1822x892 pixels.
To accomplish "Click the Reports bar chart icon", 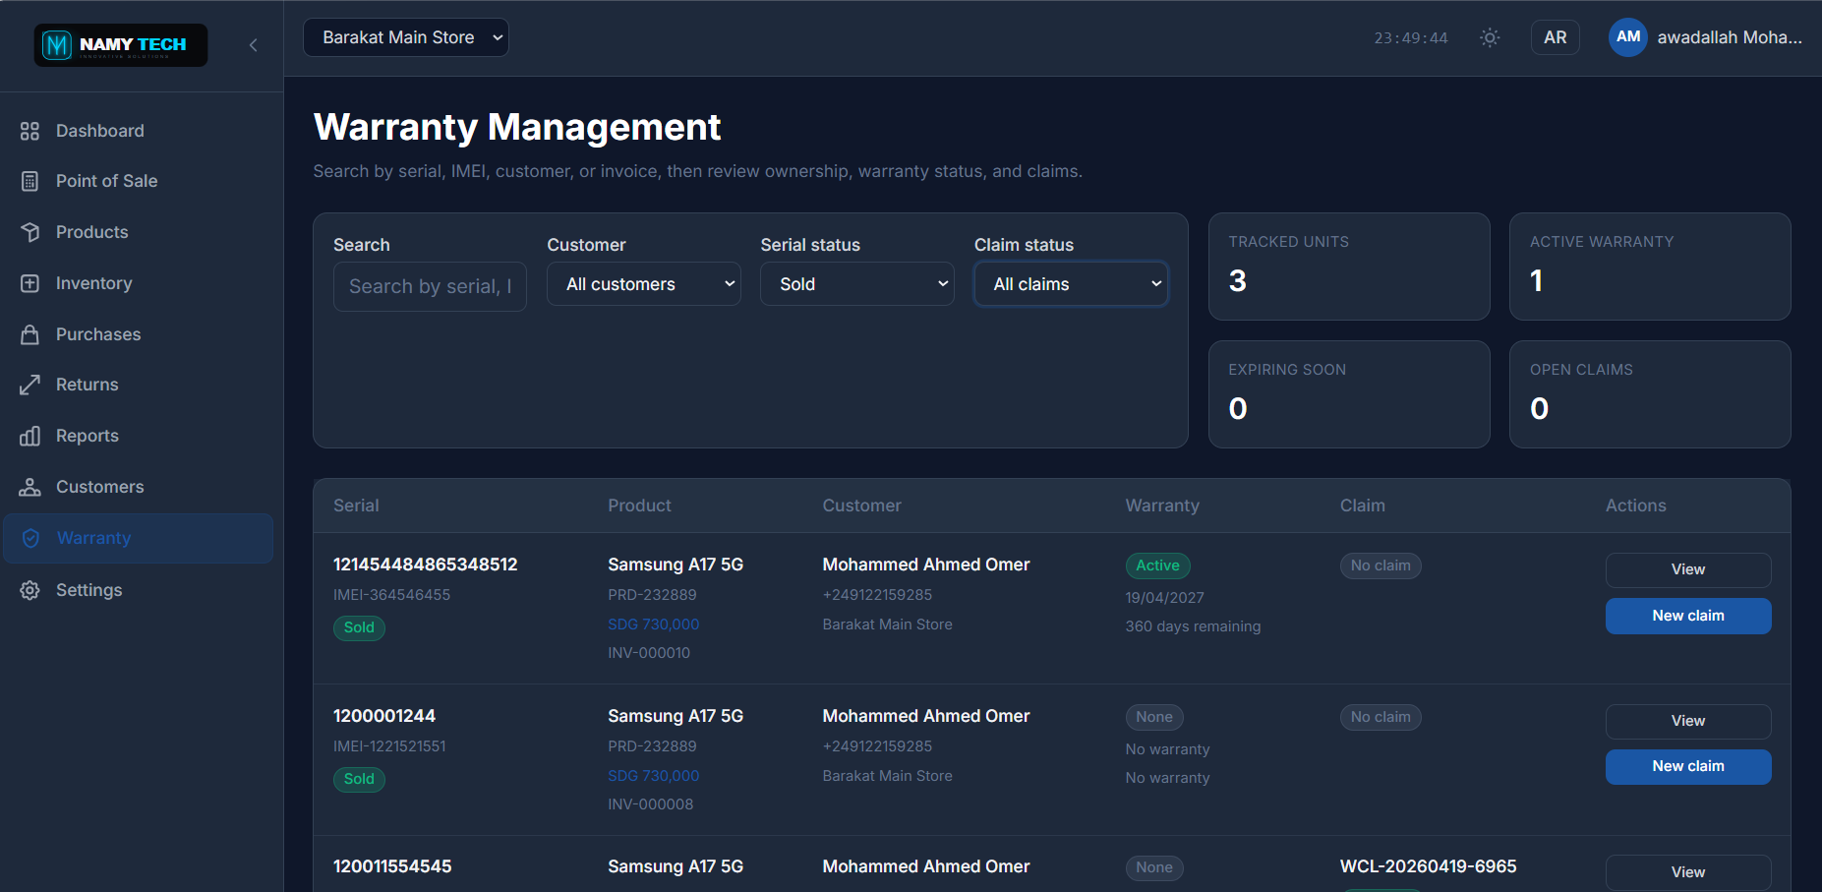I will point(30,436).
